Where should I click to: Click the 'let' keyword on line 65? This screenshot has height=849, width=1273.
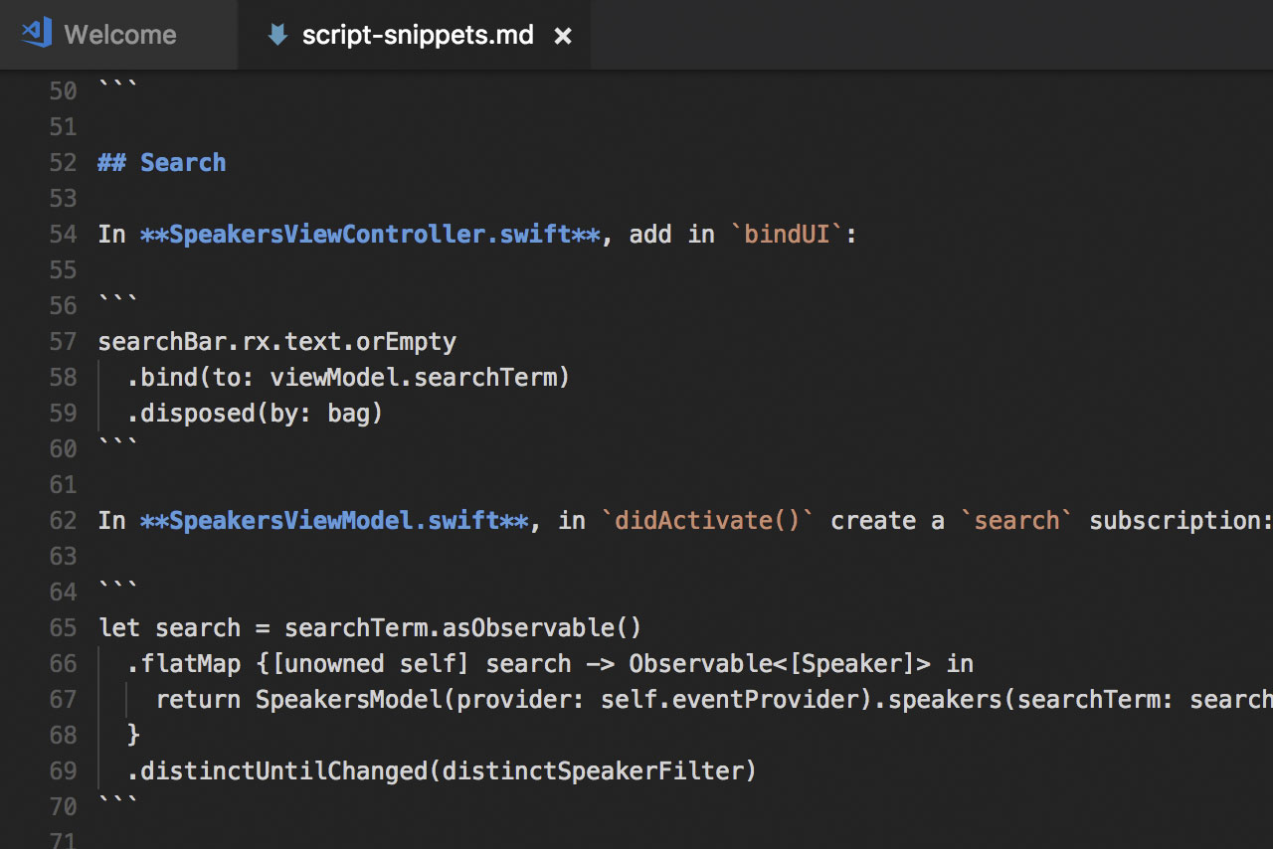click(119, 627)
